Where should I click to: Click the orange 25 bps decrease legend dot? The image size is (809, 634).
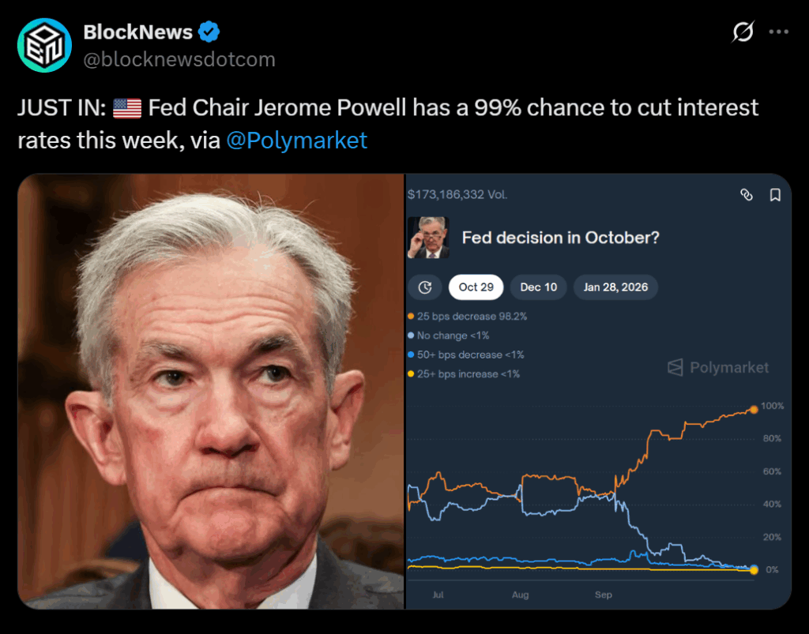(x=411, y=317)
